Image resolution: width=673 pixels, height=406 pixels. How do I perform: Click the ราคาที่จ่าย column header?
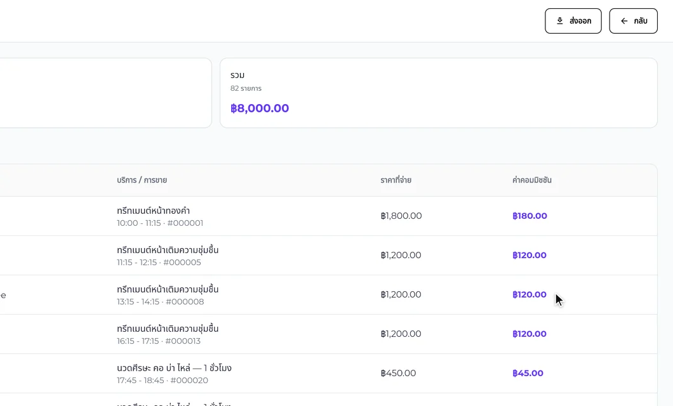[396, 180]
